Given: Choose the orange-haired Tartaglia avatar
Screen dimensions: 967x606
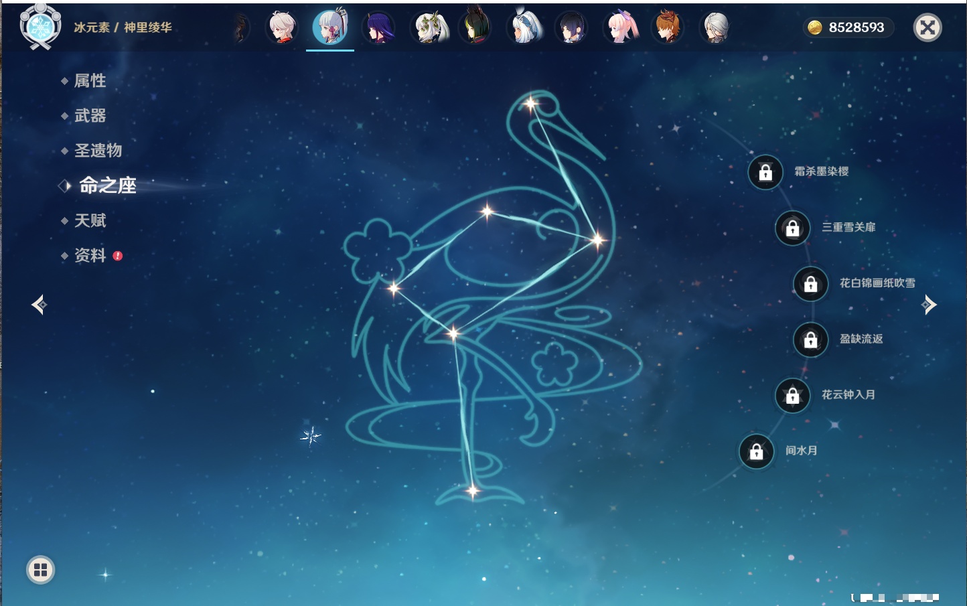Looking at the screenshot, I should (x=668, y=28).
